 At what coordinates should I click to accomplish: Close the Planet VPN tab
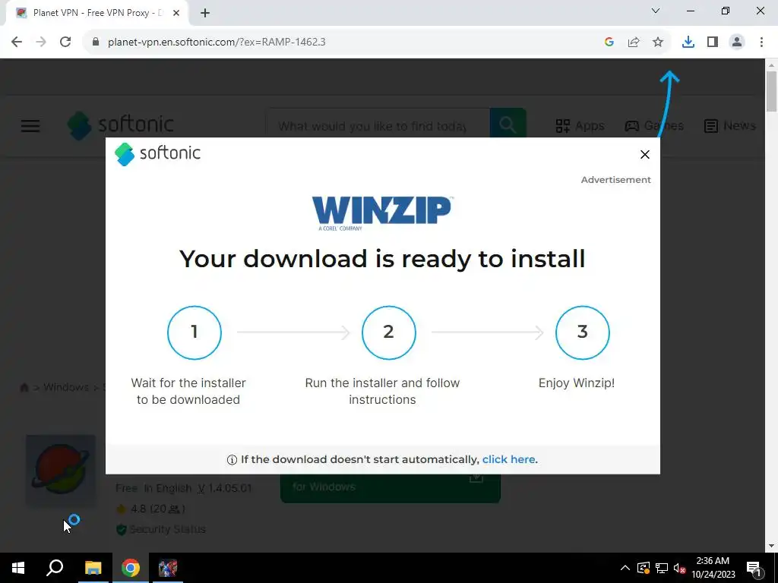[x=176, y=14]
